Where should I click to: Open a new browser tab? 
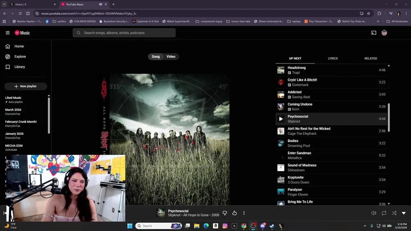113,4
